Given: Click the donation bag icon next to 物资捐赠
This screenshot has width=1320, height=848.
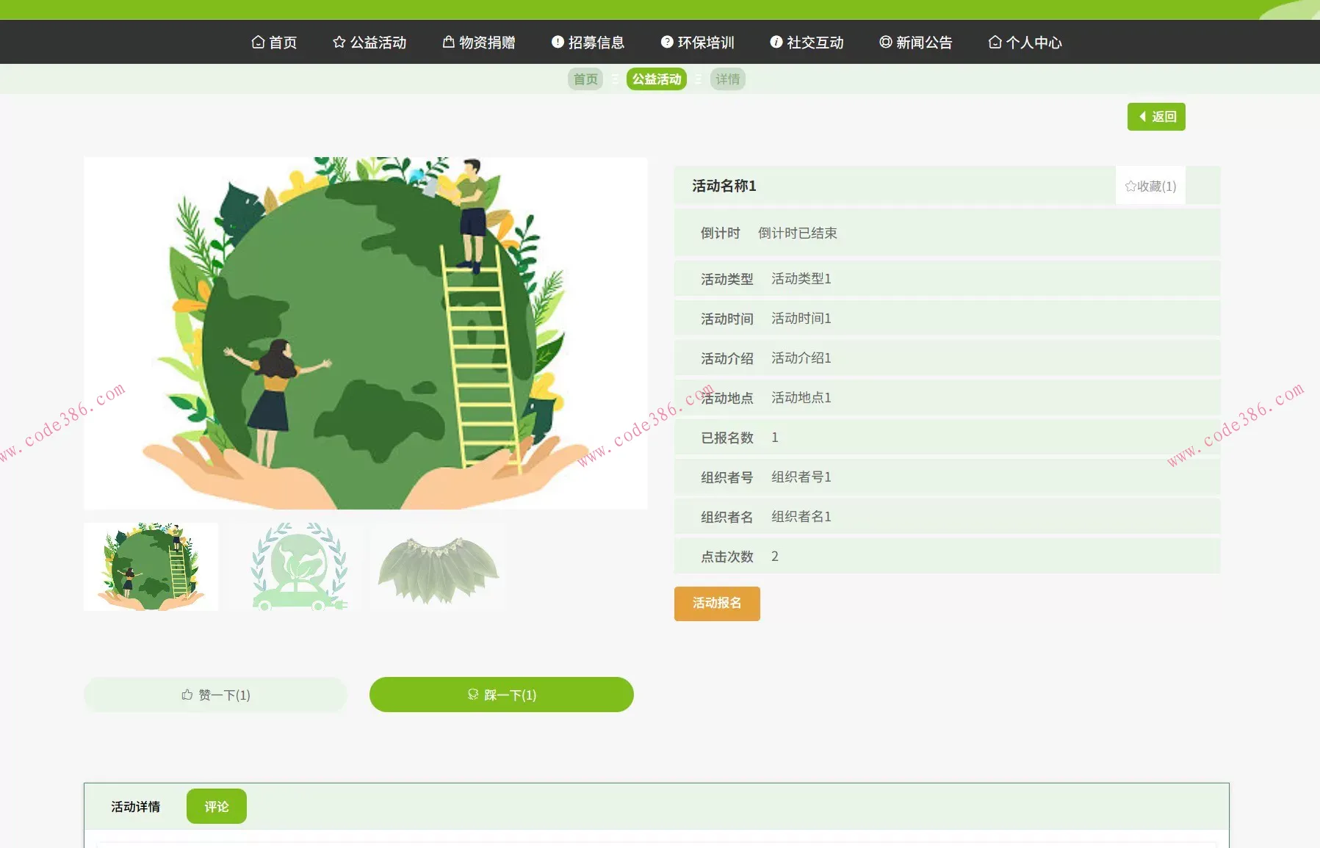Looking at the screenshot, I should pos(448,42).
